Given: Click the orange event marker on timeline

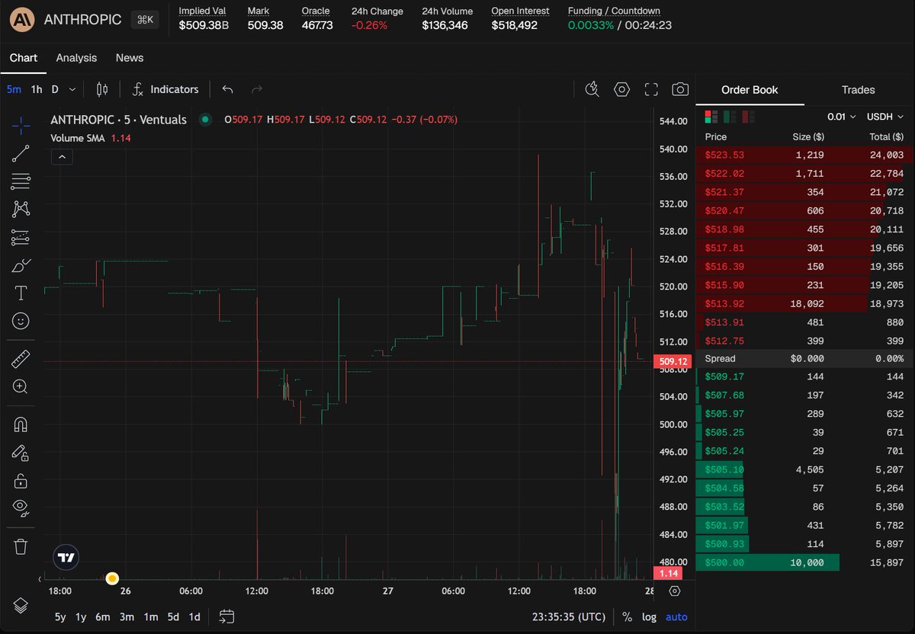Looking at the screenshot, I should (112, 578).
